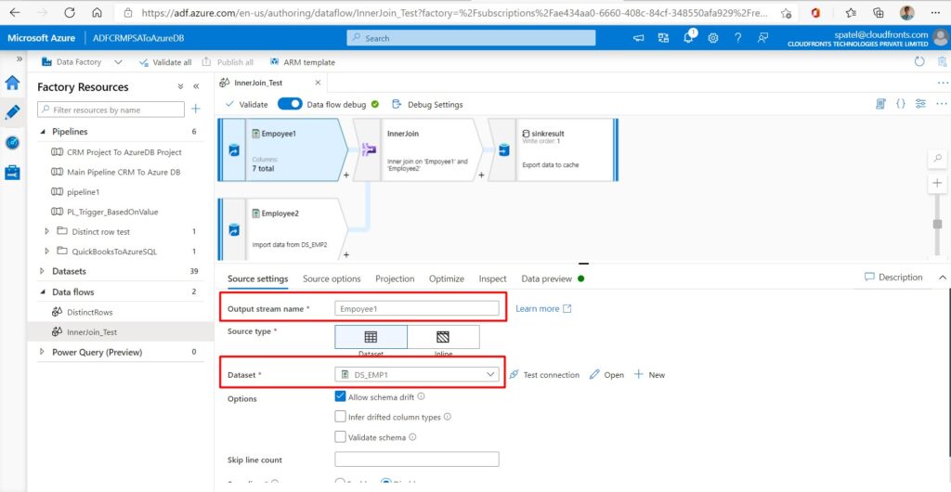Search the canvas with magnifier icon
951x492 pixels.
coord(938,159)
